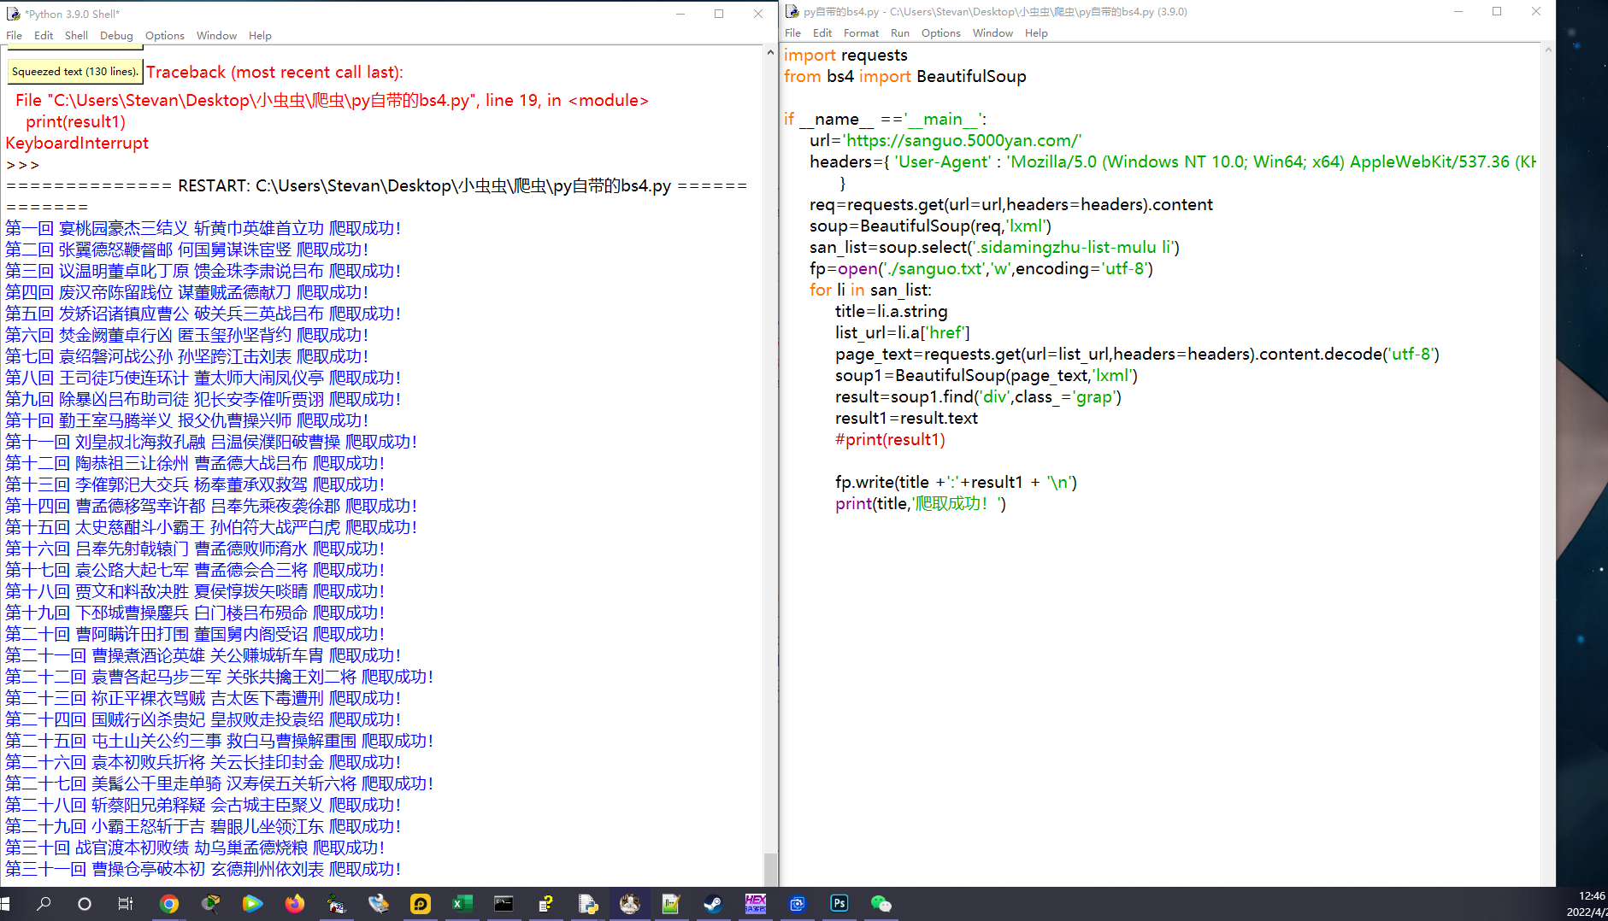1608x921 pixels.
Task: Open File menu in Python Shell
Action: click(15, 35)
